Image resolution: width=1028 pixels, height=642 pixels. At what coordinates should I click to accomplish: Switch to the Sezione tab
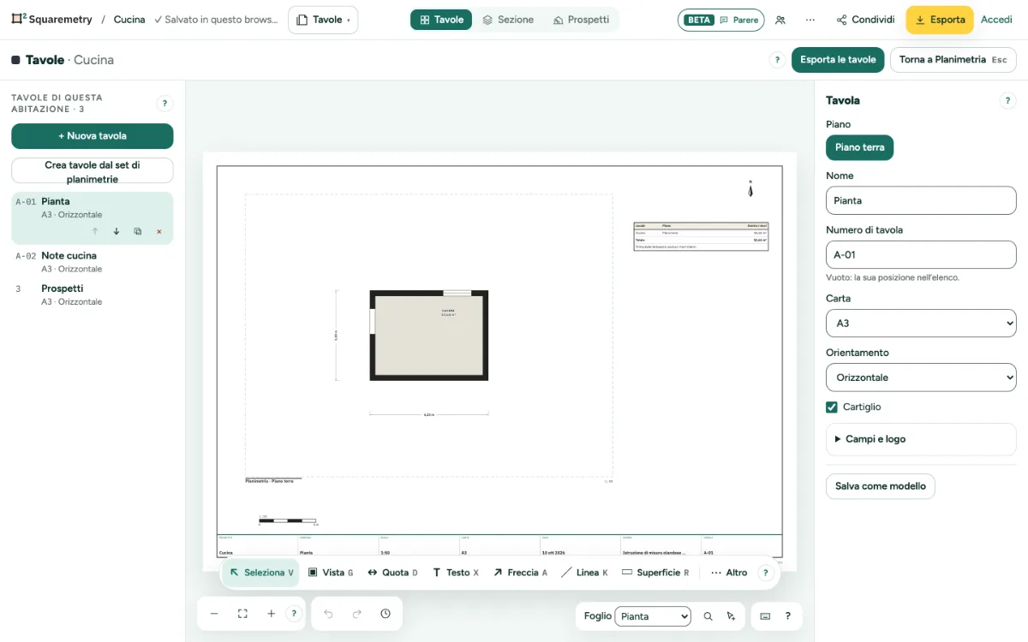click(508, 20)
